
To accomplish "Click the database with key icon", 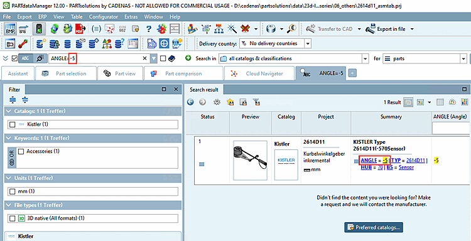I will tap(41, 43).
